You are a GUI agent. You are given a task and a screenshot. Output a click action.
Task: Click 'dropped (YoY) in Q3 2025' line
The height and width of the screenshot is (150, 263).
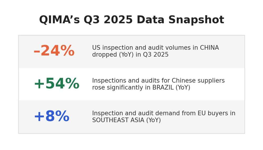pyautogui.click(x=130, y=55)
